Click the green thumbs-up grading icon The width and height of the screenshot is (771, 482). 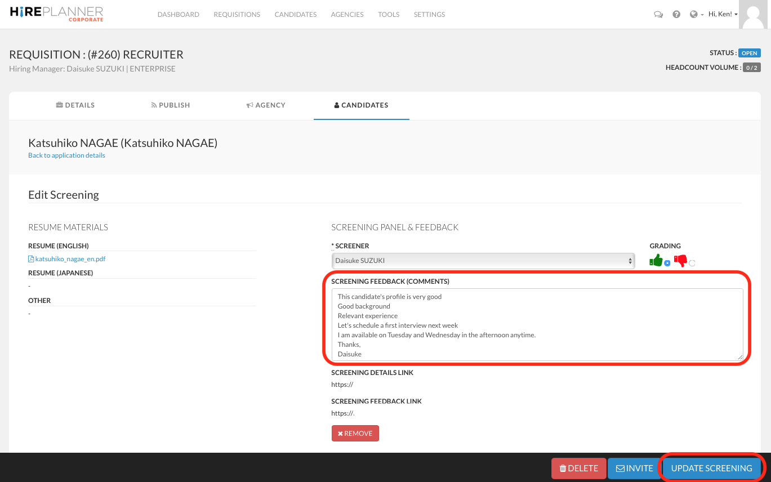tap(656, 260)
